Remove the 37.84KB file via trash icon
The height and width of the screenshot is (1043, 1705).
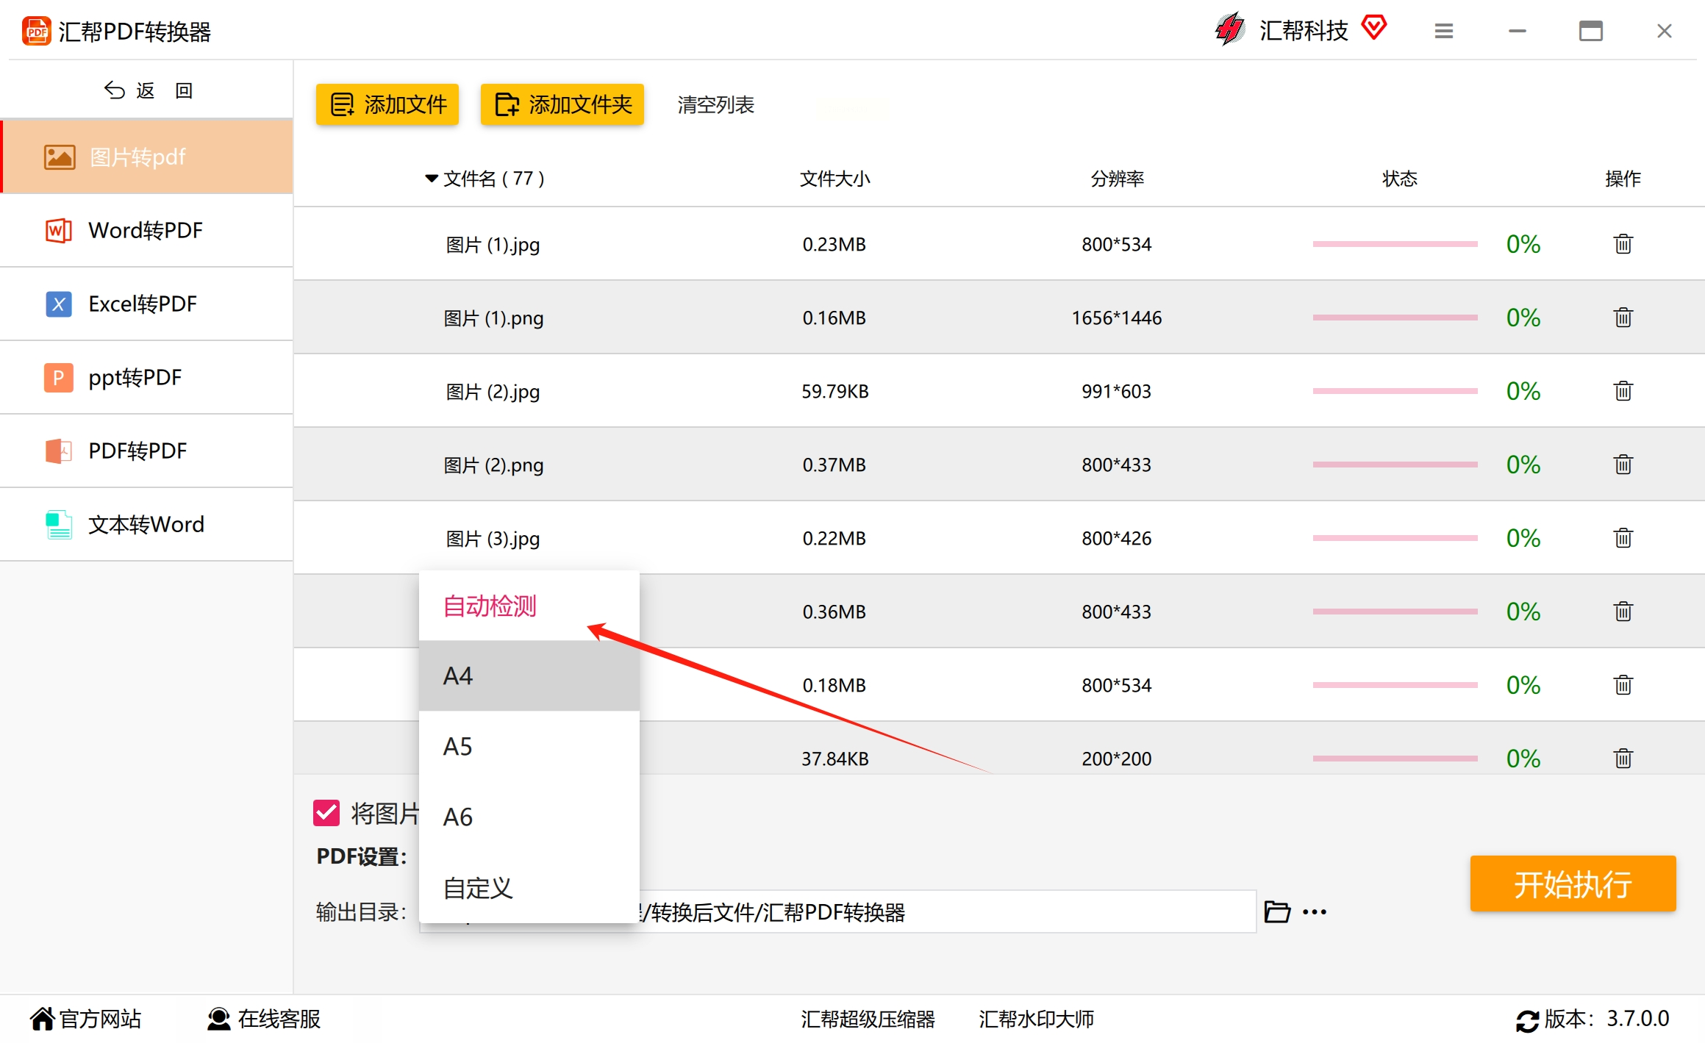(x=1623, y=758)
